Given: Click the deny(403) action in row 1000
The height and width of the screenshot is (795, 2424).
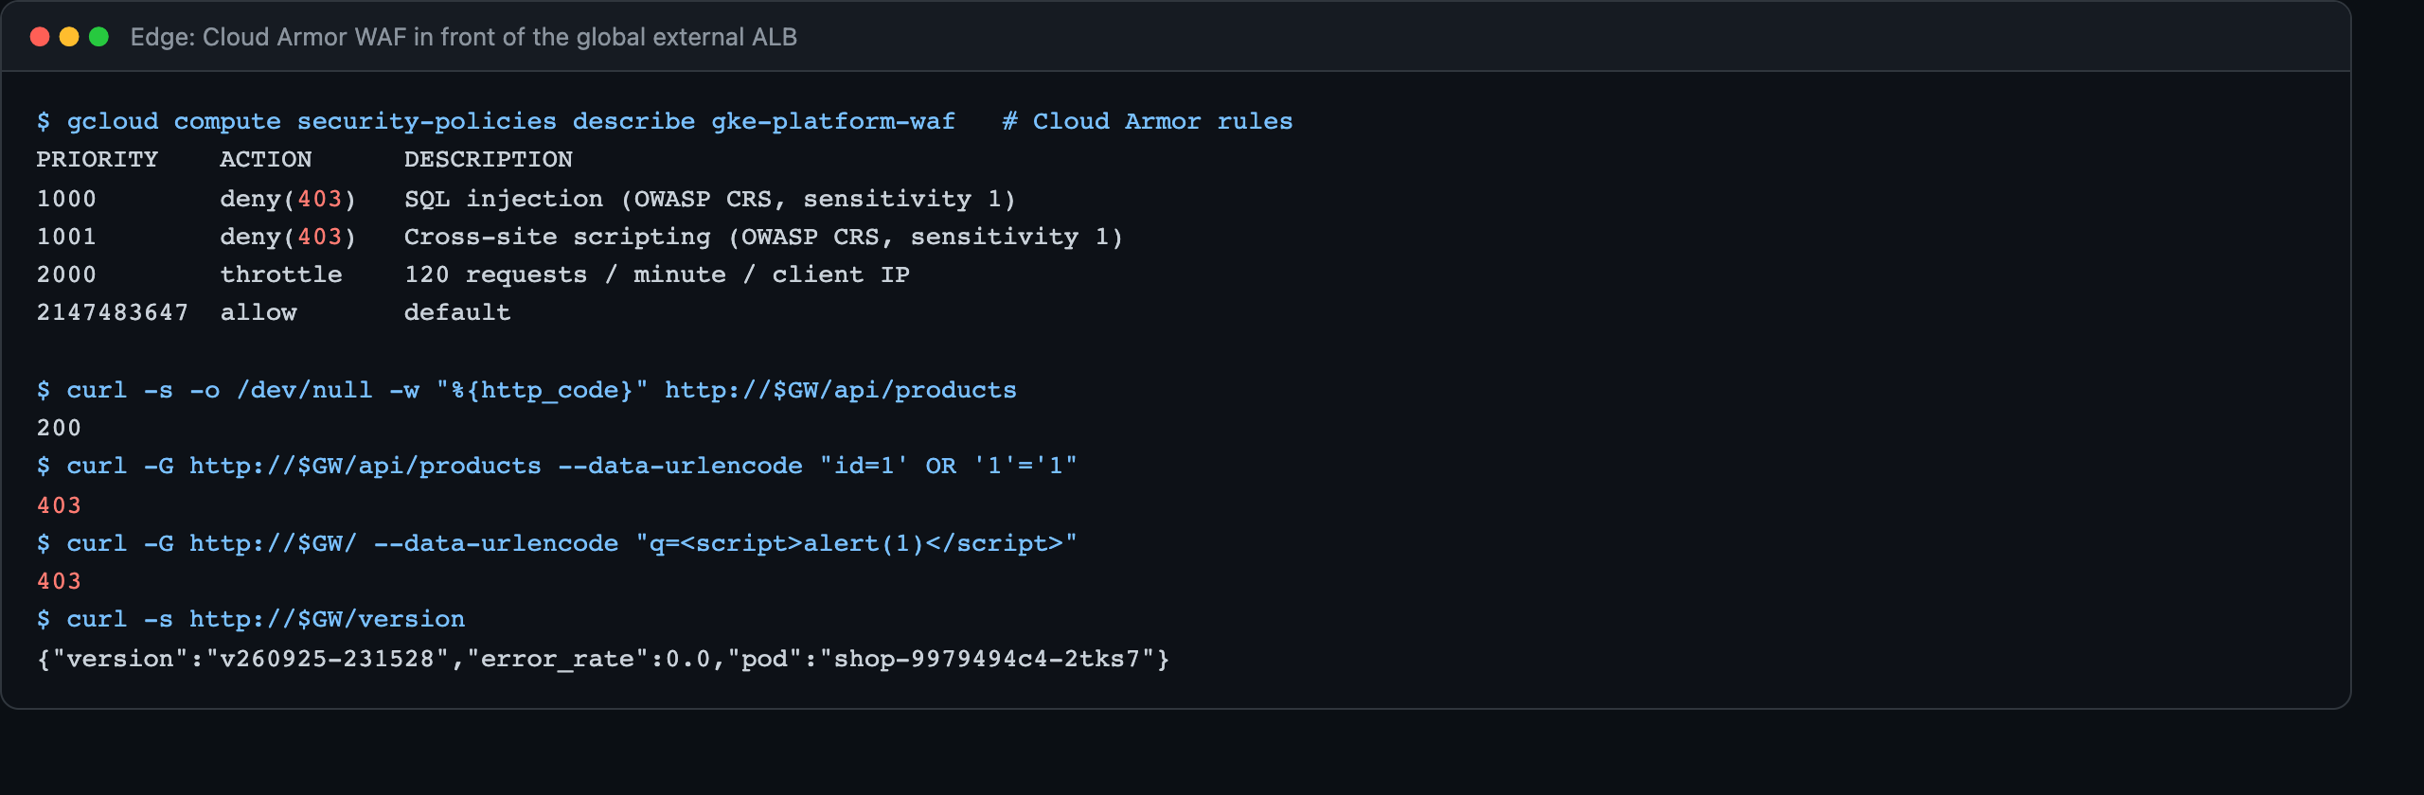Looking at the screenshot, I should (x=289, y=199).
